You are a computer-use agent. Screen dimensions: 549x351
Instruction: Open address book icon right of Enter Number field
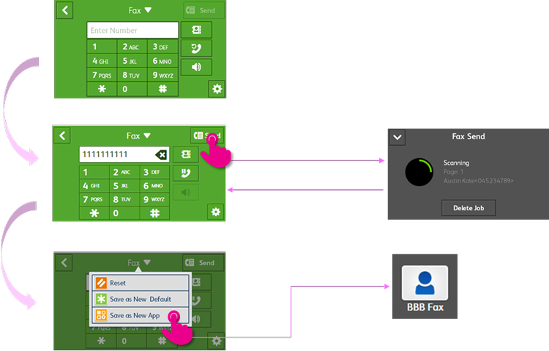pyautogui.click(x=196, y=30)
